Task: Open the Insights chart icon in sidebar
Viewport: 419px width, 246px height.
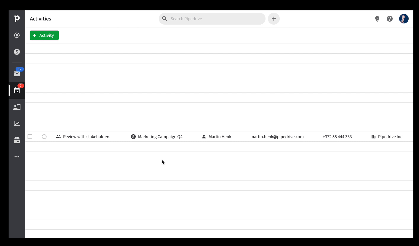Action: (x=17, y=124)
